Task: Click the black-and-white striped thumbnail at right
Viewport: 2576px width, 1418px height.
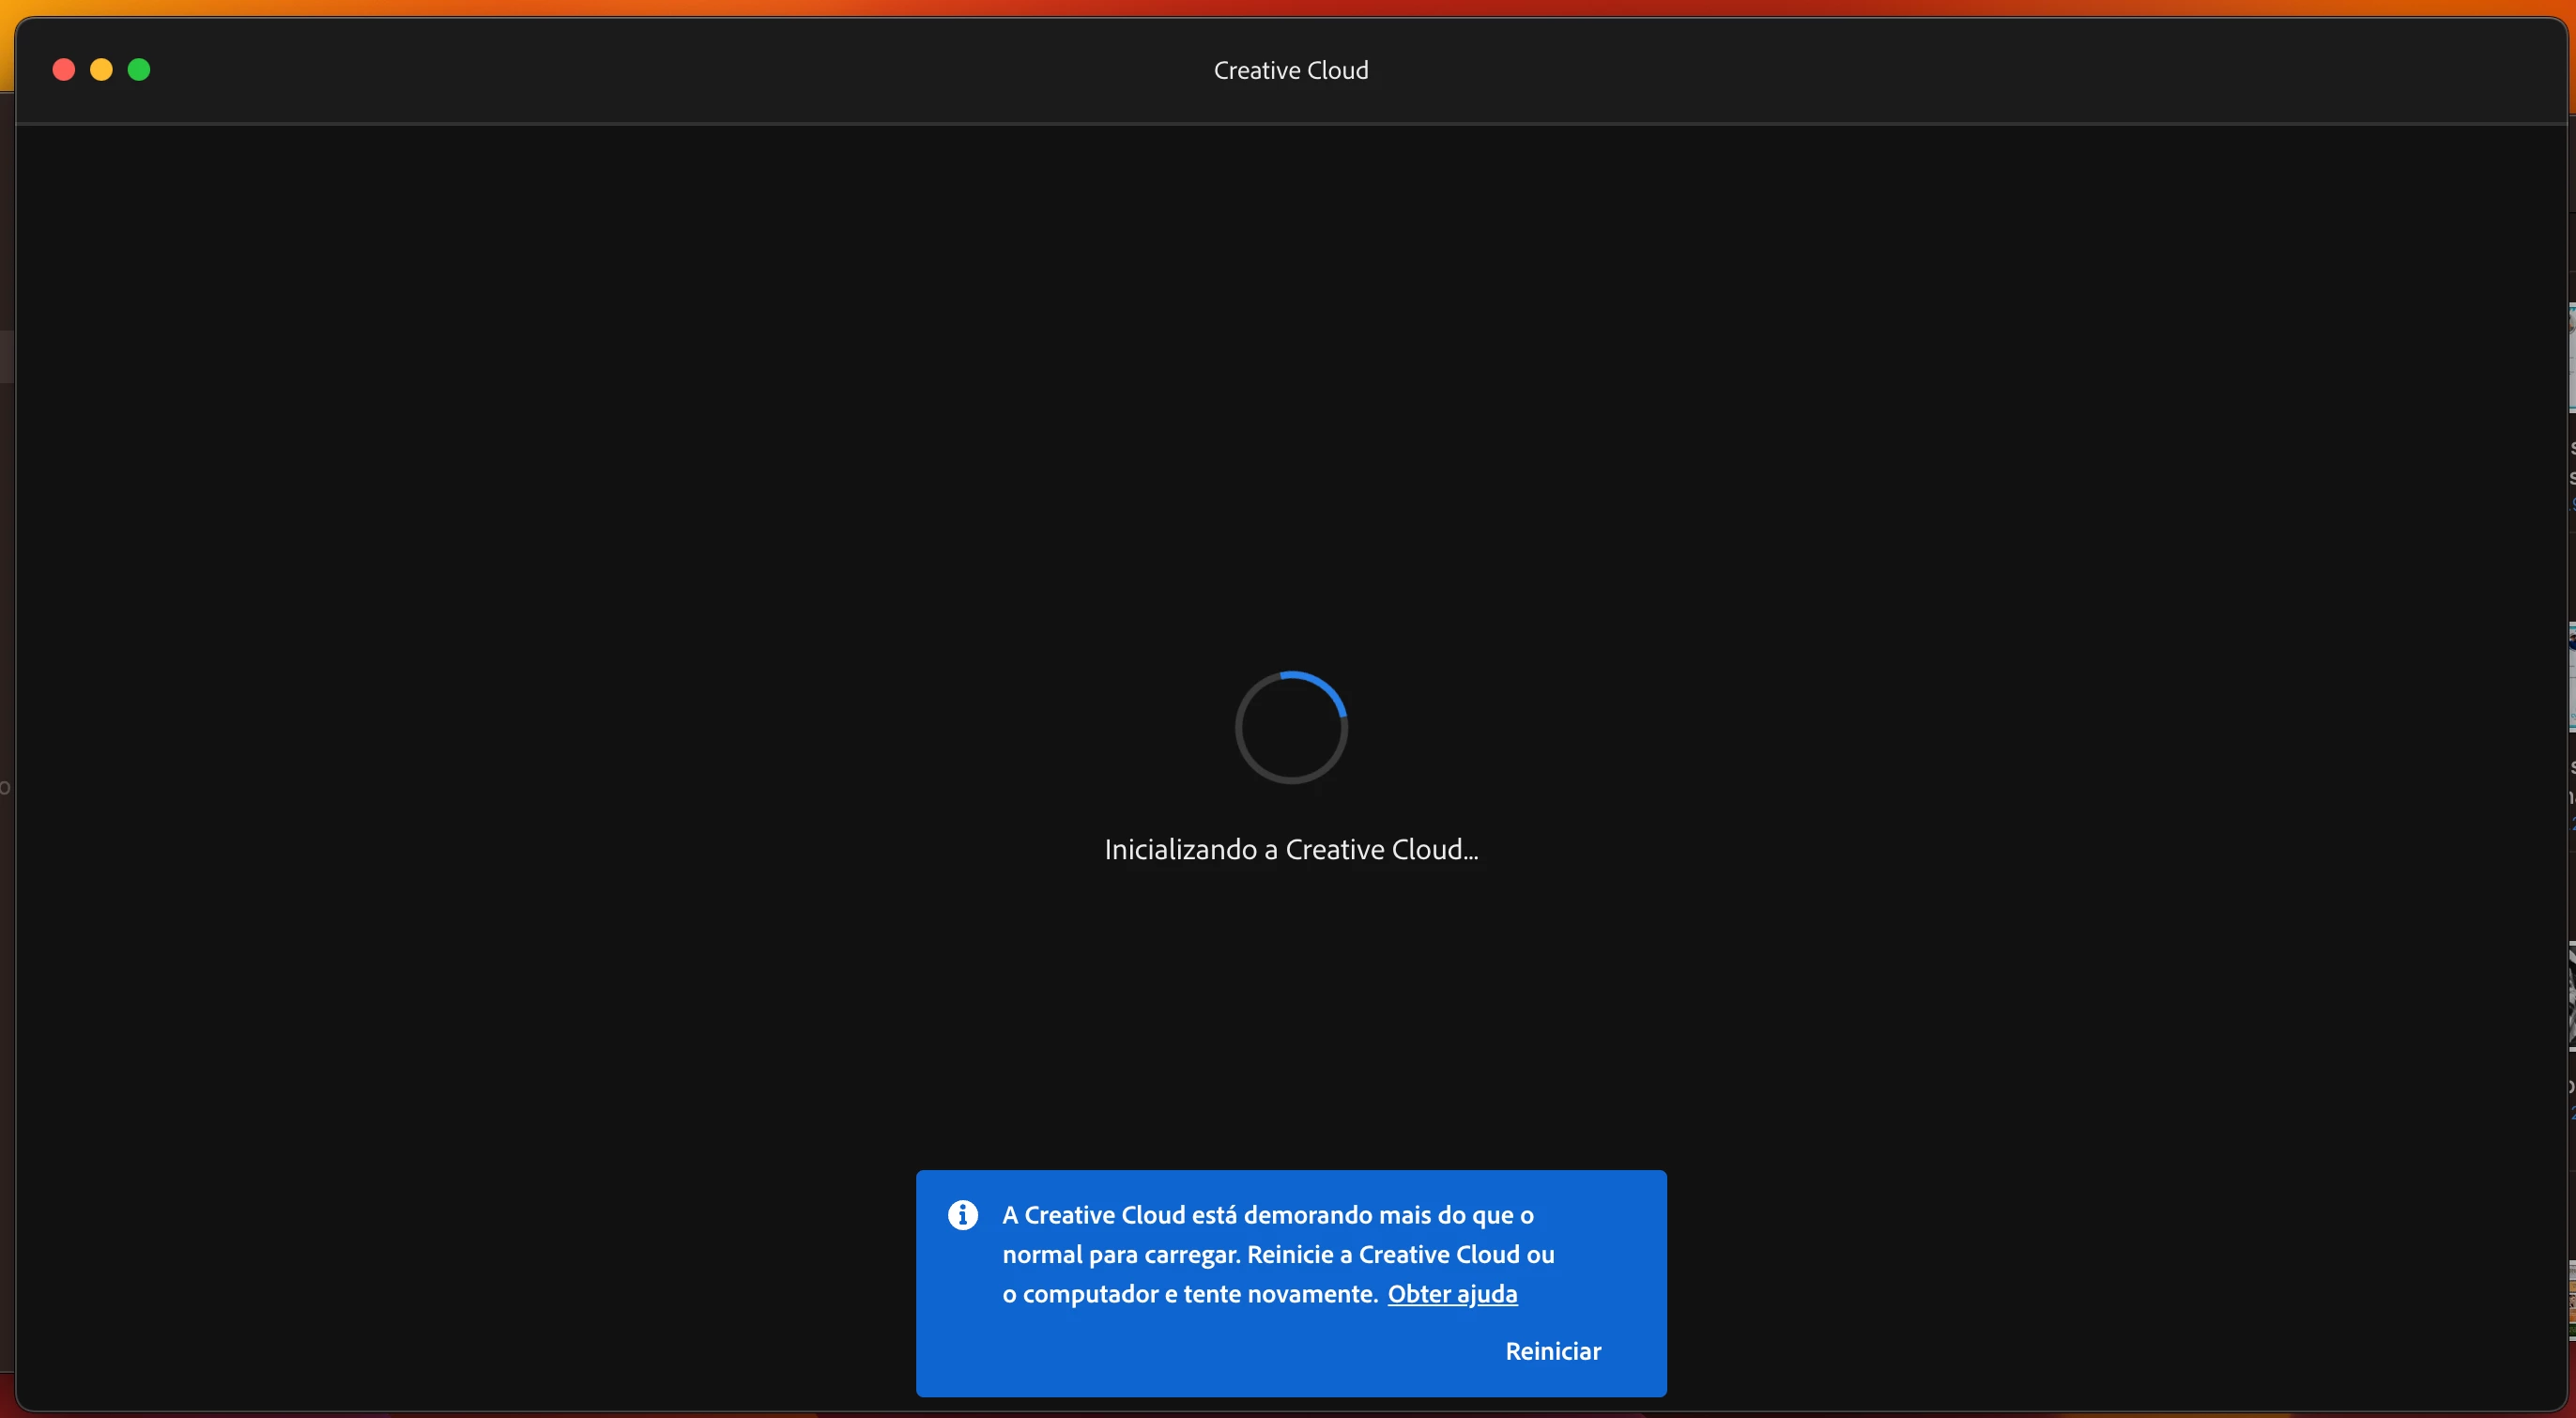Action: tap(2572, 997)
